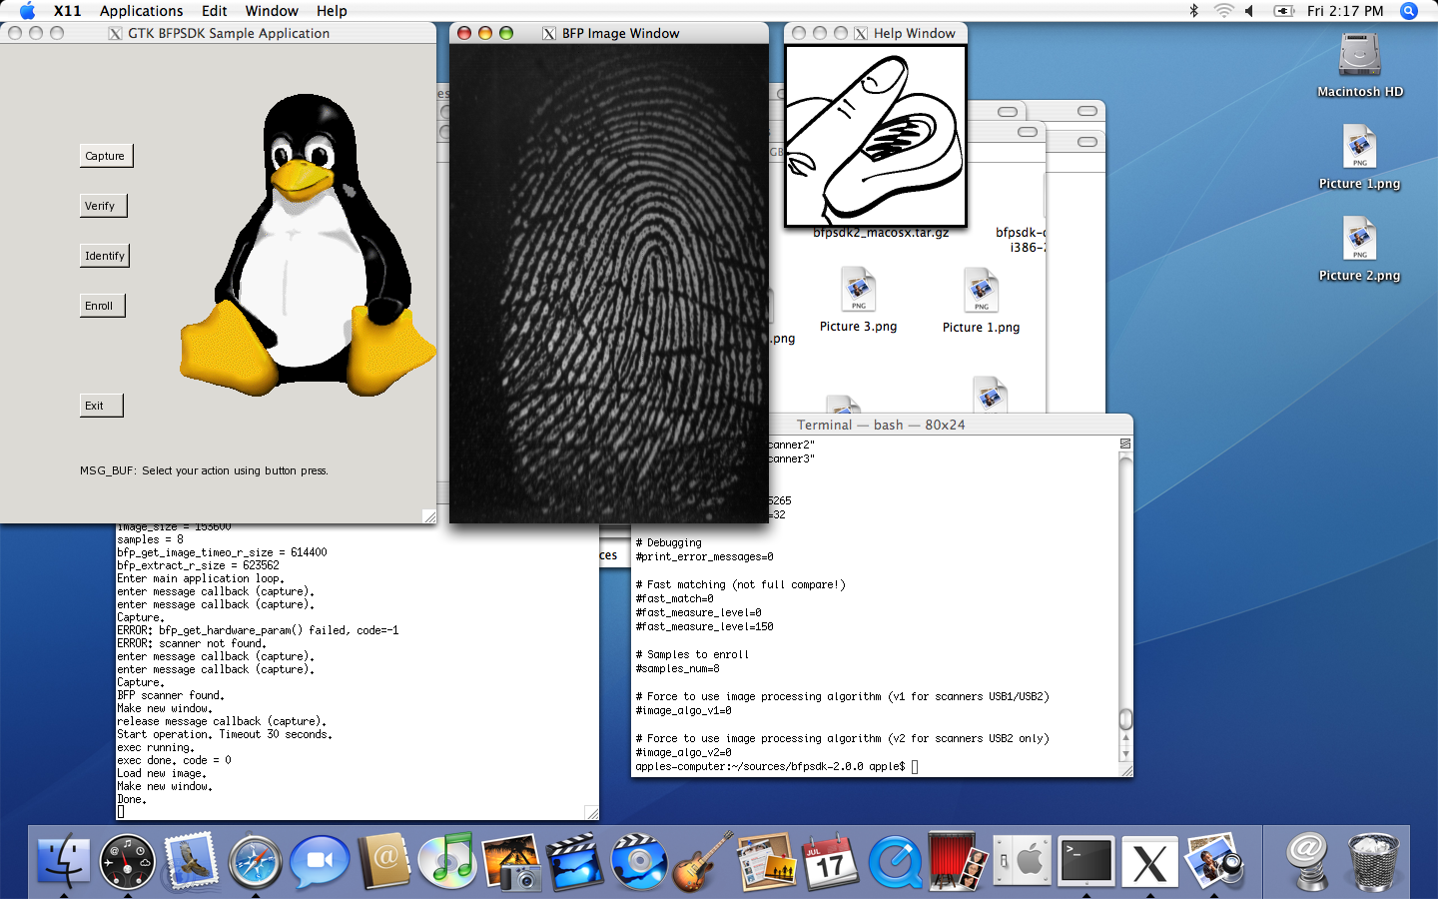The height and width of the screenshot is (899, 1438).
Task: Open iCal calendar in the dock
Action: [830, 862]
